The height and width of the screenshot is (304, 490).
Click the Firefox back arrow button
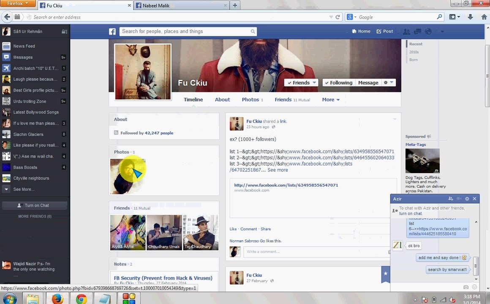click(x=7, y=17)
